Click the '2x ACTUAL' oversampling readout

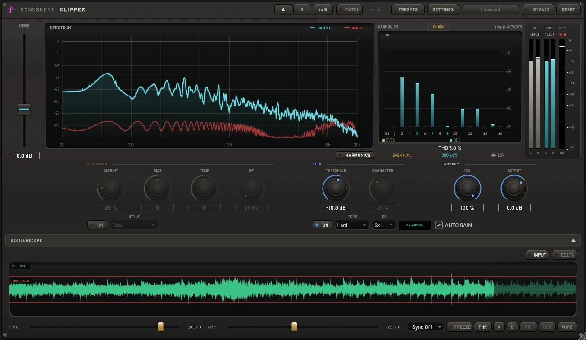coord(415,225)
